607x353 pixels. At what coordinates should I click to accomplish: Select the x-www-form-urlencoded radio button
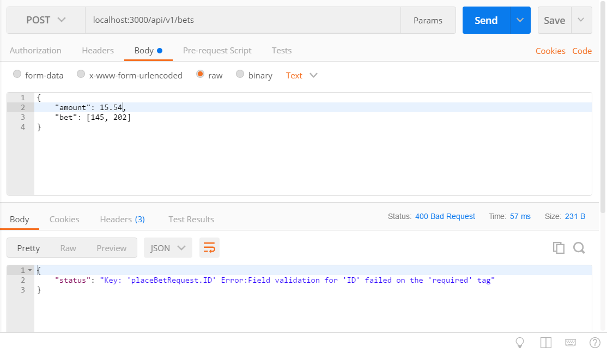click(81, 74)
